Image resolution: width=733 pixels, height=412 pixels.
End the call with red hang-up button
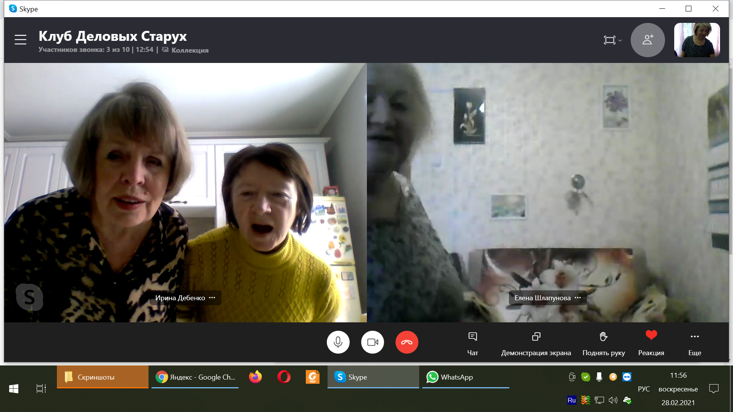[407, 342]
